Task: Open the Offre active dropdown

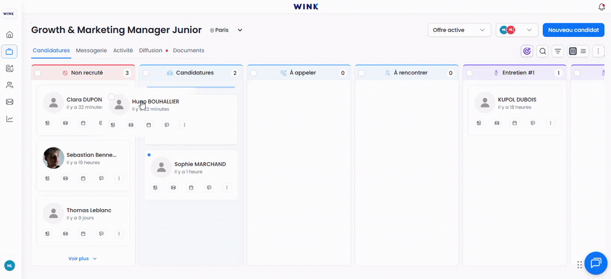Action: 459,30
